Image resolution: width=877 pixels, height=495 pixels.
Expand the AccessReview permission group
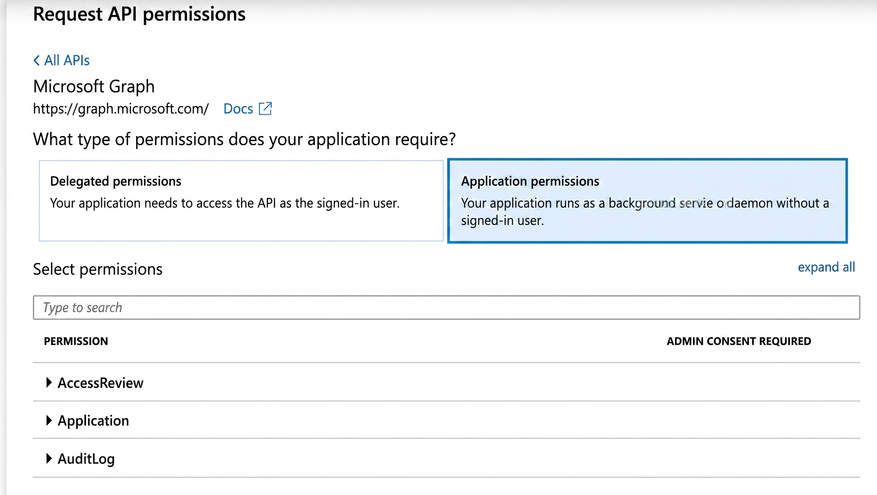(x=49, y=383)
